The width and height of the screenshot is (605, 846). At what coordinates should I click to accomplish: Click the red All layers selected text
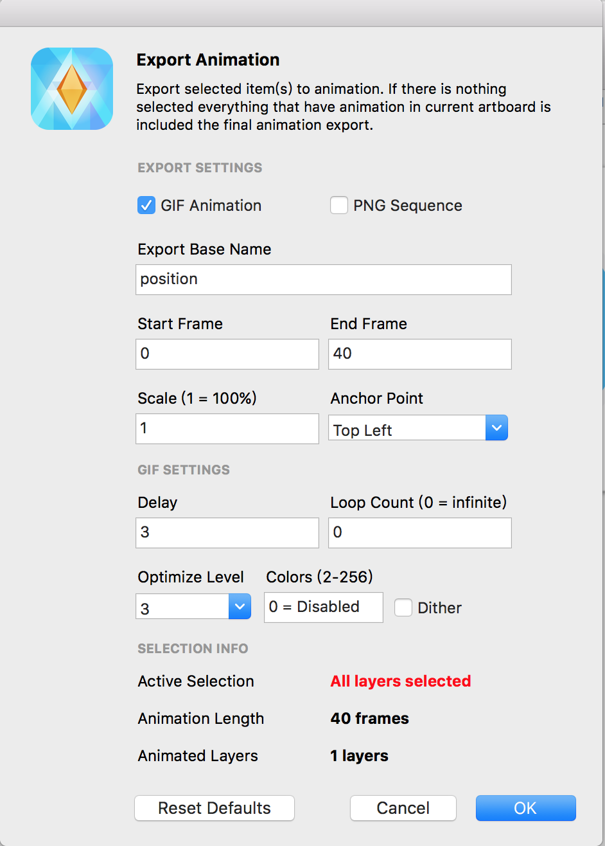[x=400, y=681]
